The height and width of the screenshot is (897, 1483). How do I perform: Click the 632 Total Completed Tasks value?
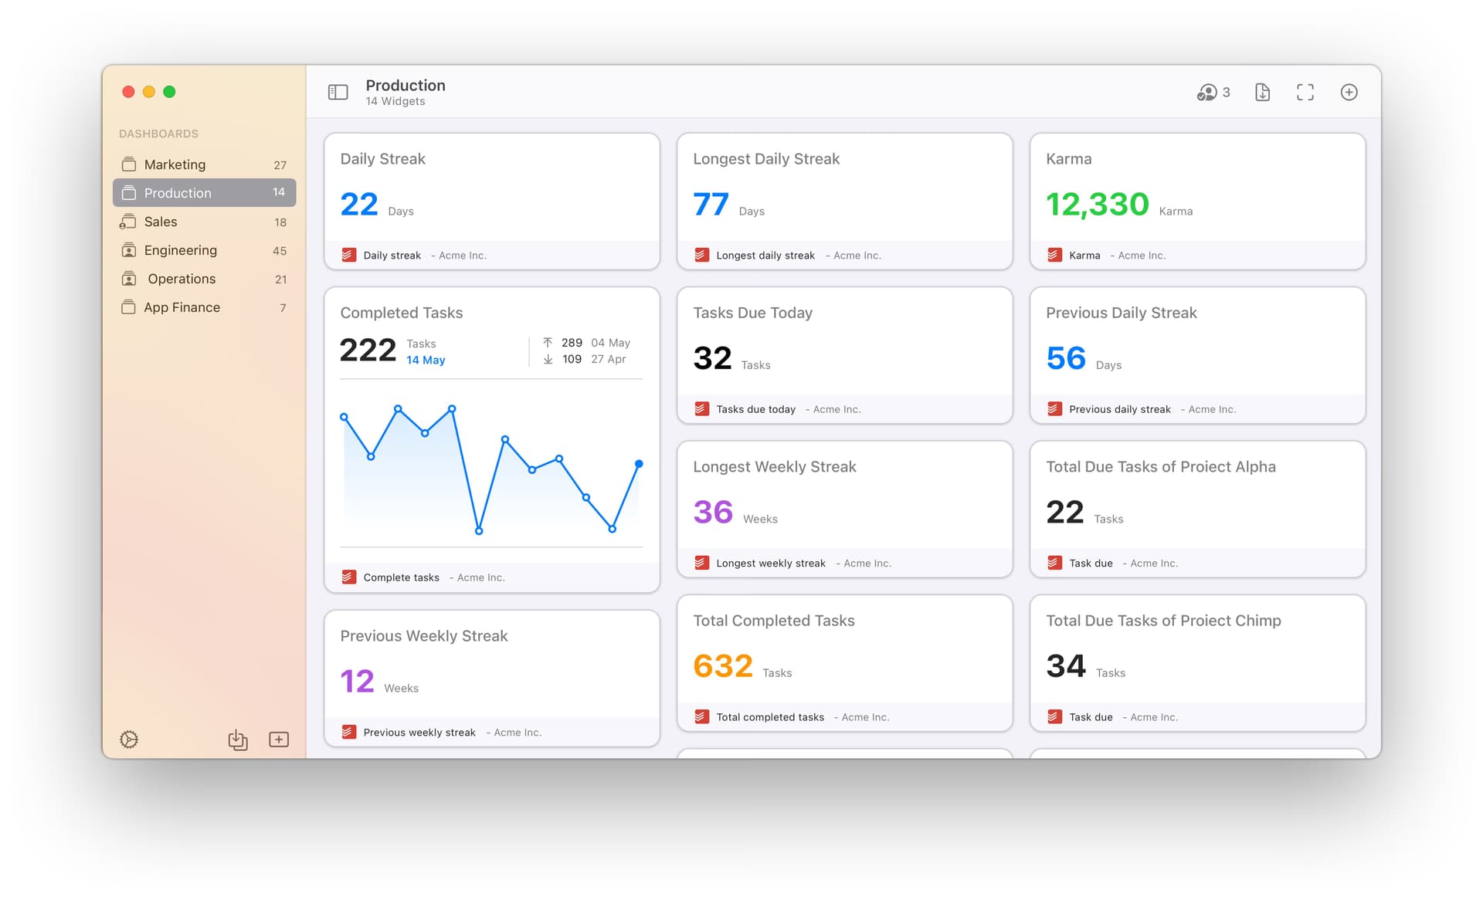[723, 665]
